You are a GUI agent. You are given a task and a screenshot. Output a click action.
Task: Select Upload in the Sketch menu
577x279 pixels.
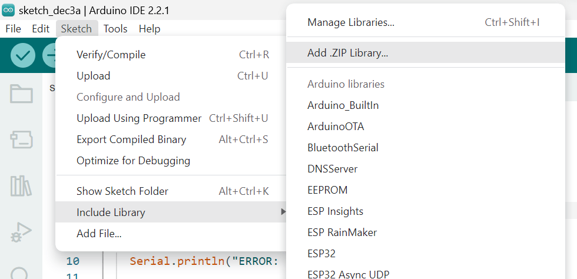coord(171,76)
